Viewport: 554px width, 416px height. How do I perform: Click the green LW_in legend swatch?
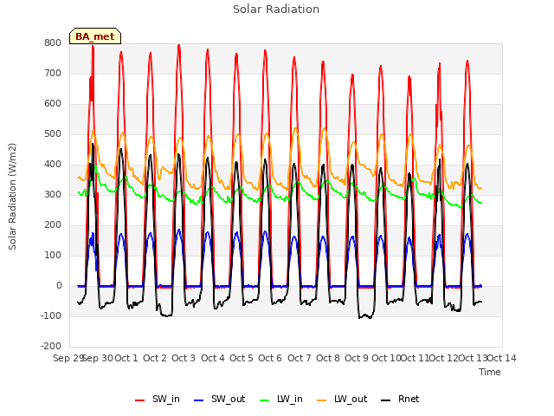click(x=265, y=400)
